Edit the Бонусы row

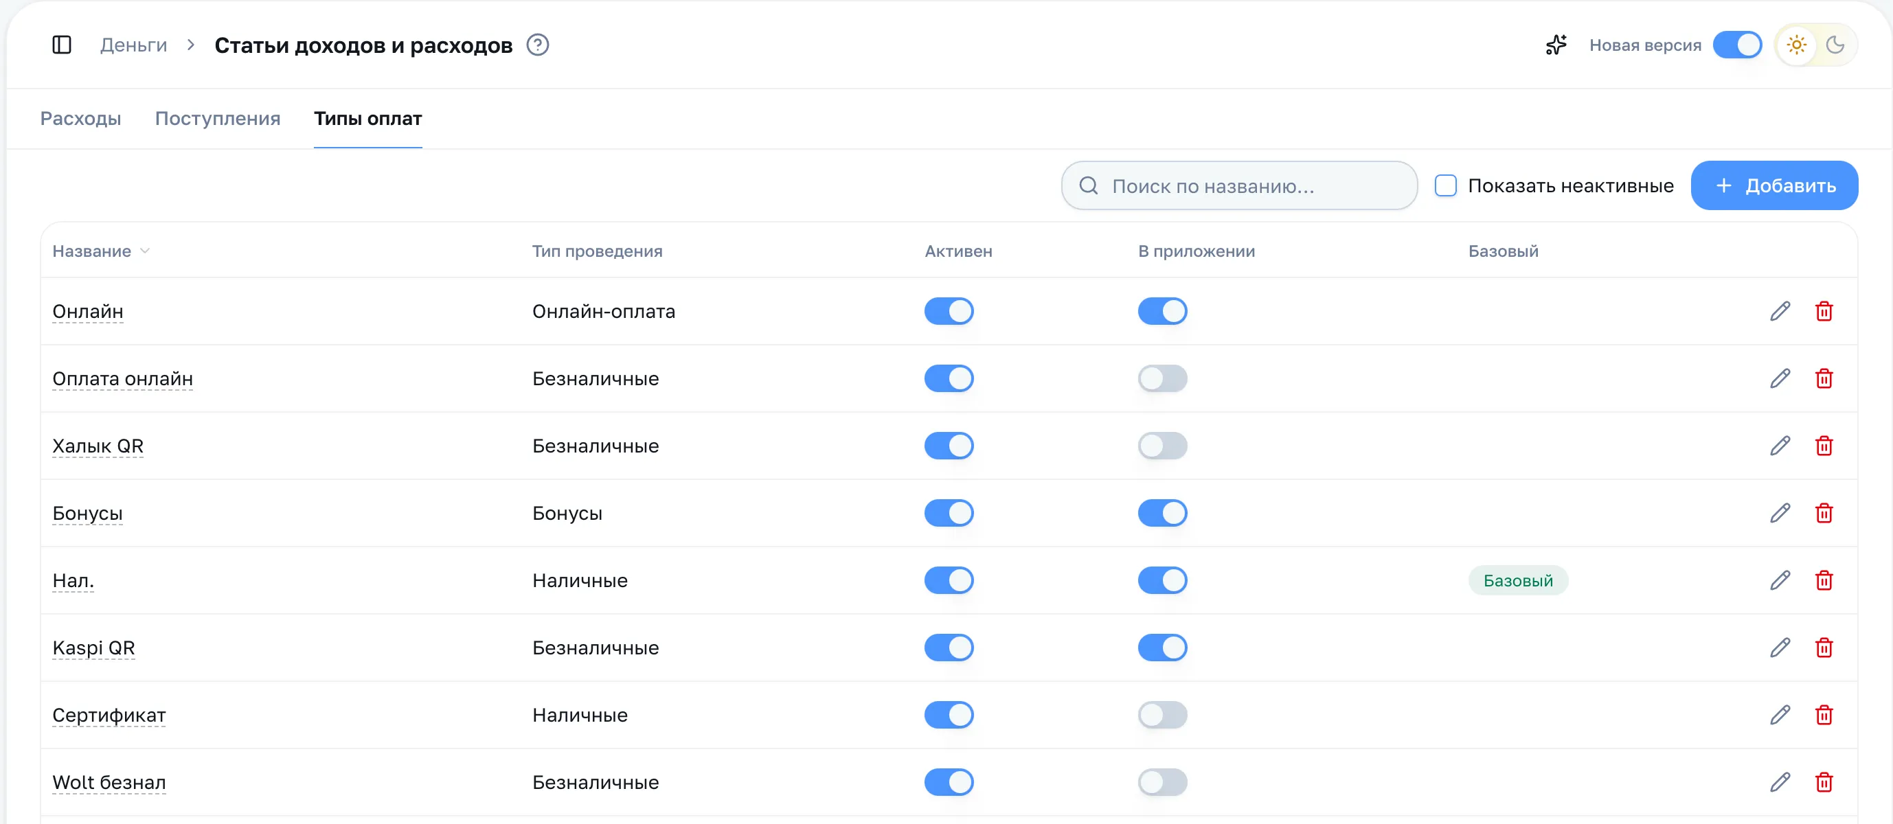point(1780,514)
